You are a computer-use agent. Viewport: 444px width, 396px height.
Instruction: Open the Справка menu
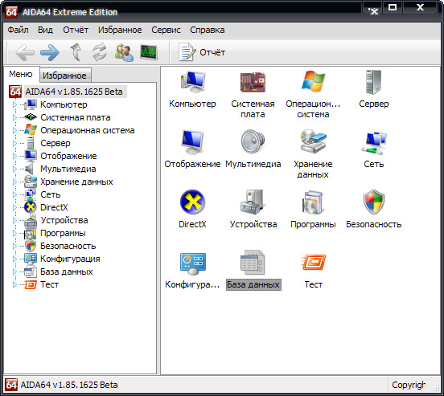(208, 30)
